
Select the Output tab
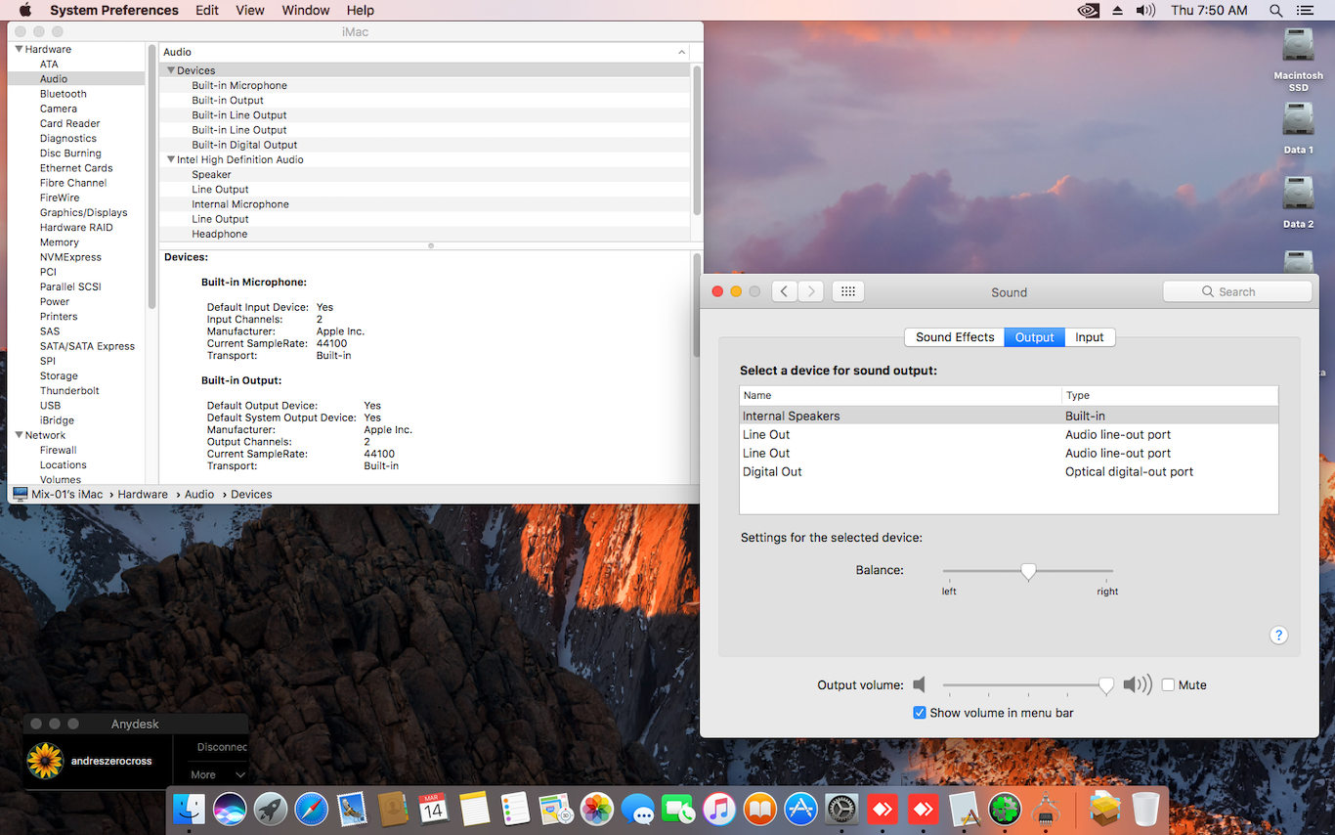pyautogui.click(x=1034, y=337)
